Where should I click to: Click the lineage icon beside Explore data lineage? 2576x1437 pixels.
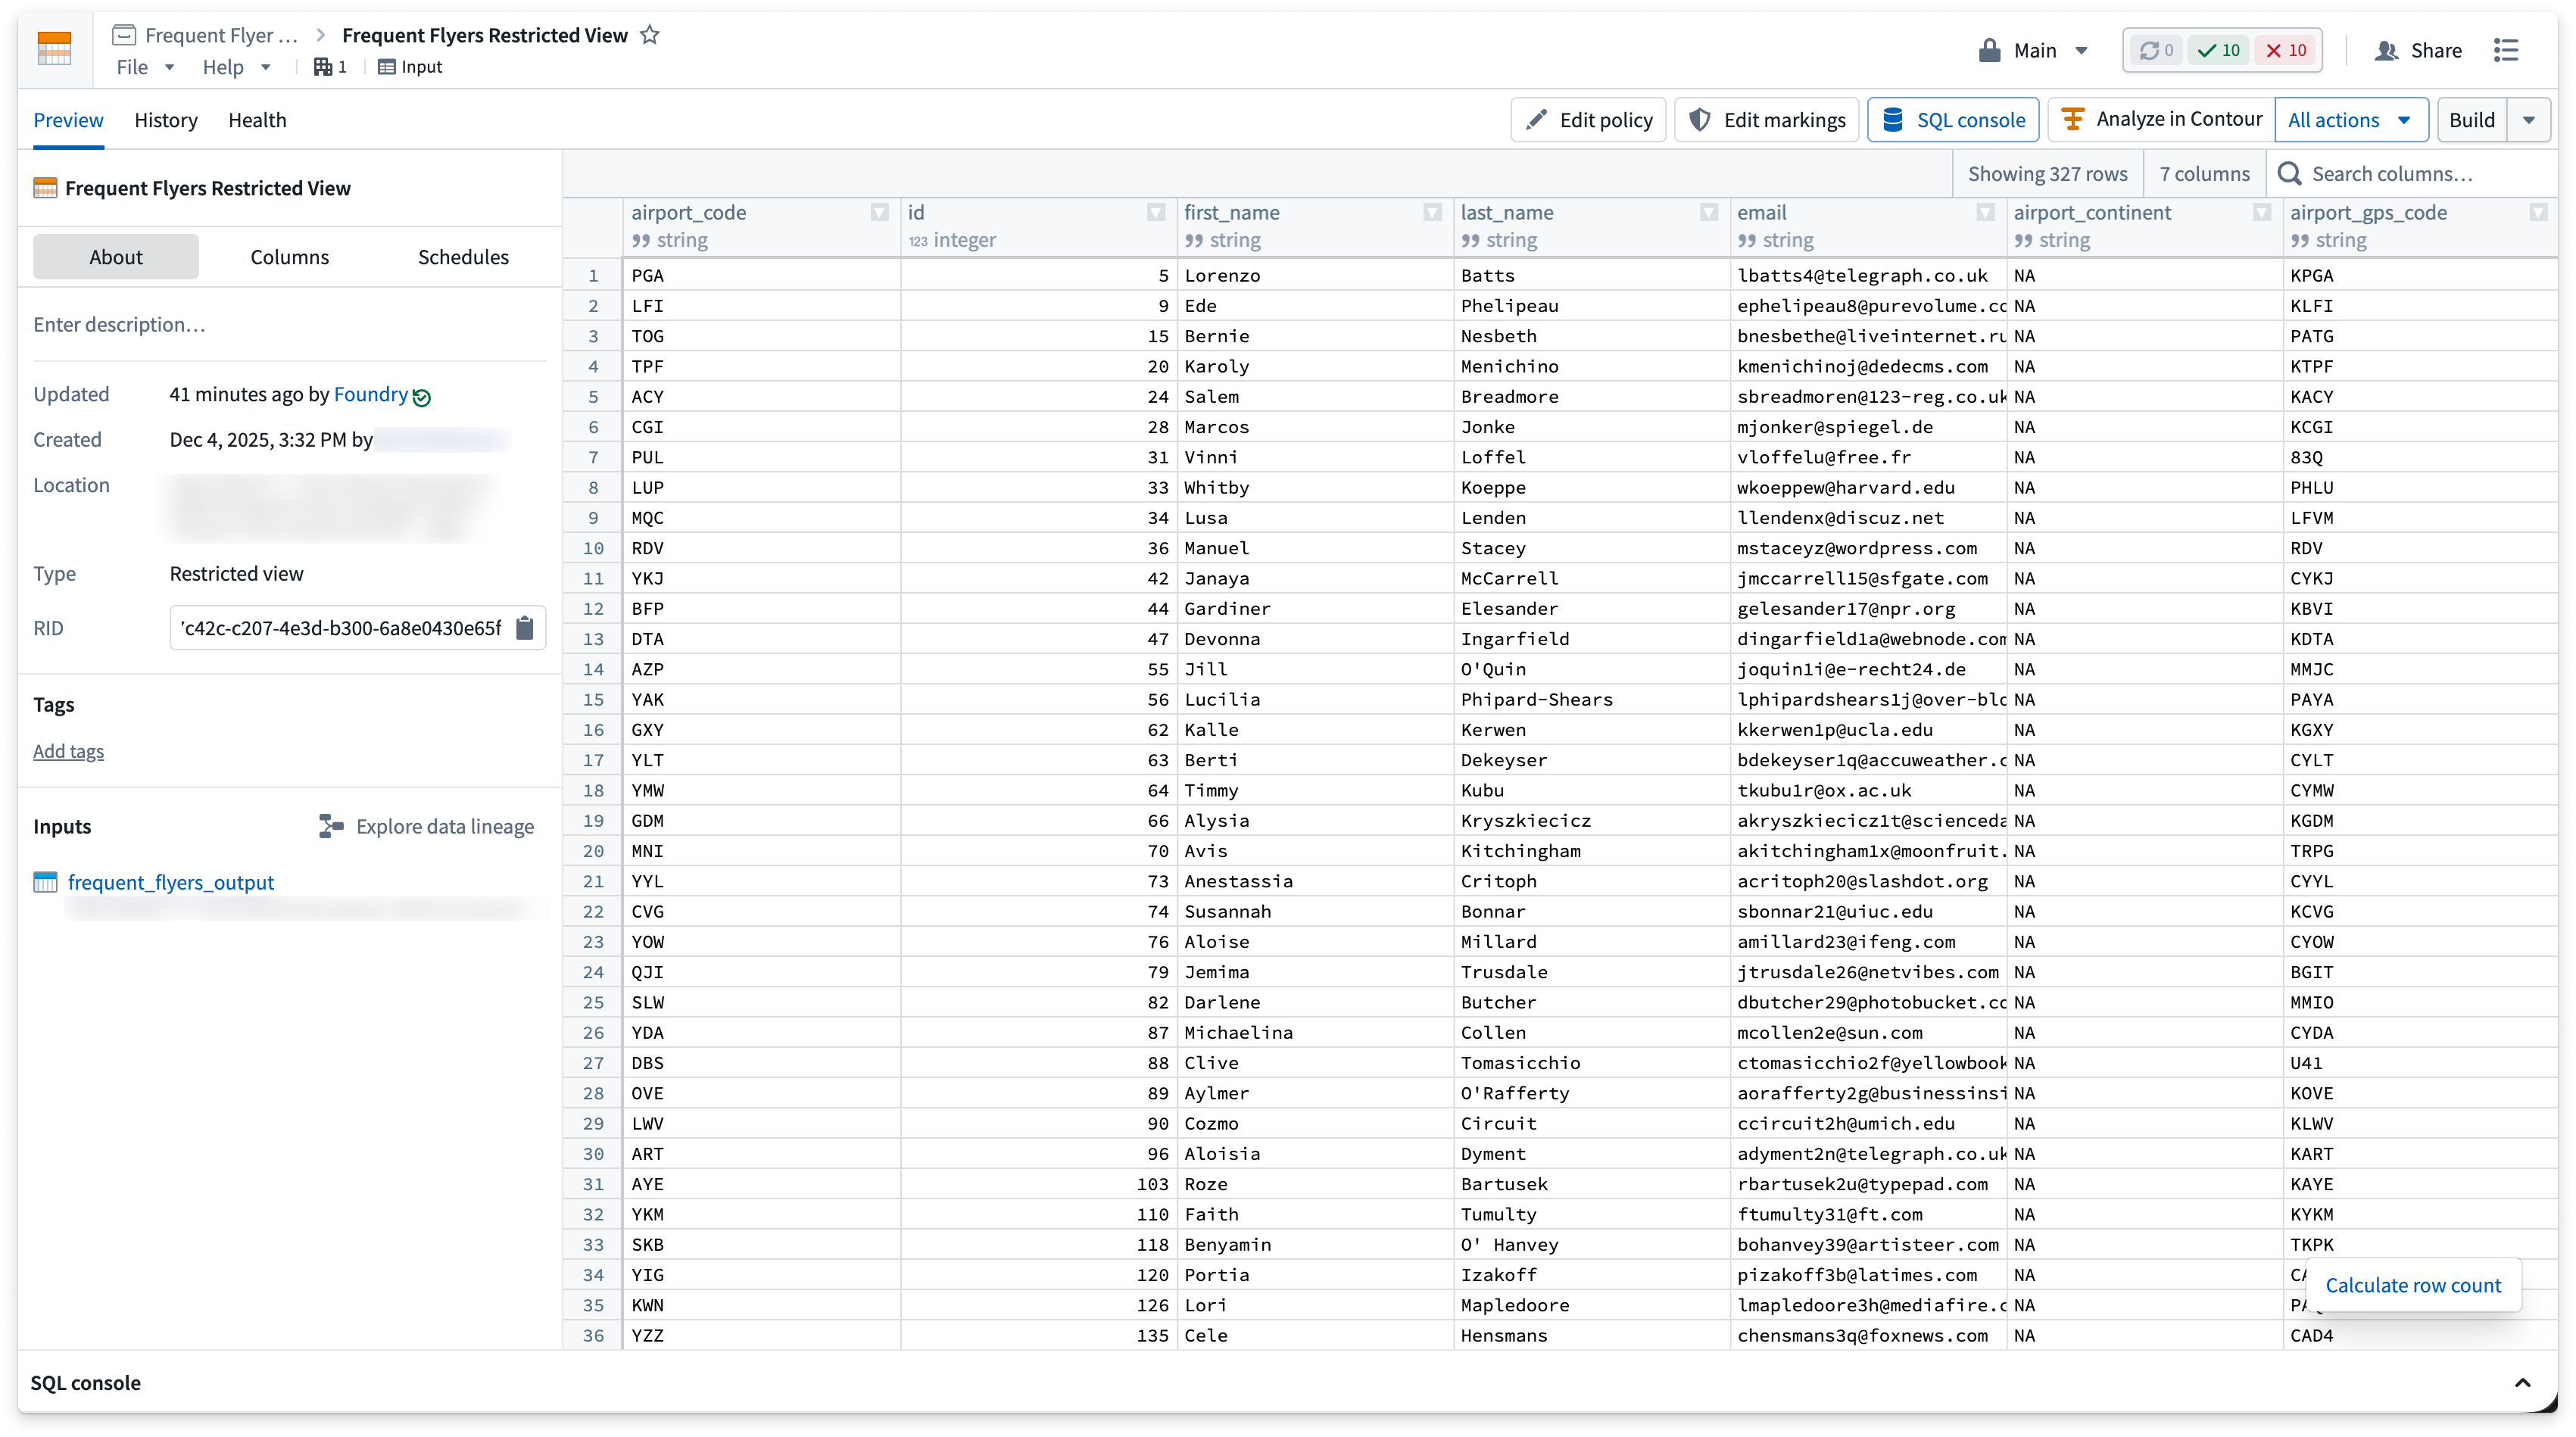coord(331,826)
